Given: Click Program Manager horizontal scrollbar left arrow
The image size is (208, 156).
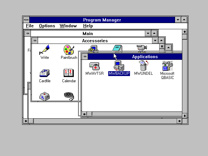Looking at the screenshot, I should [26, 121].
